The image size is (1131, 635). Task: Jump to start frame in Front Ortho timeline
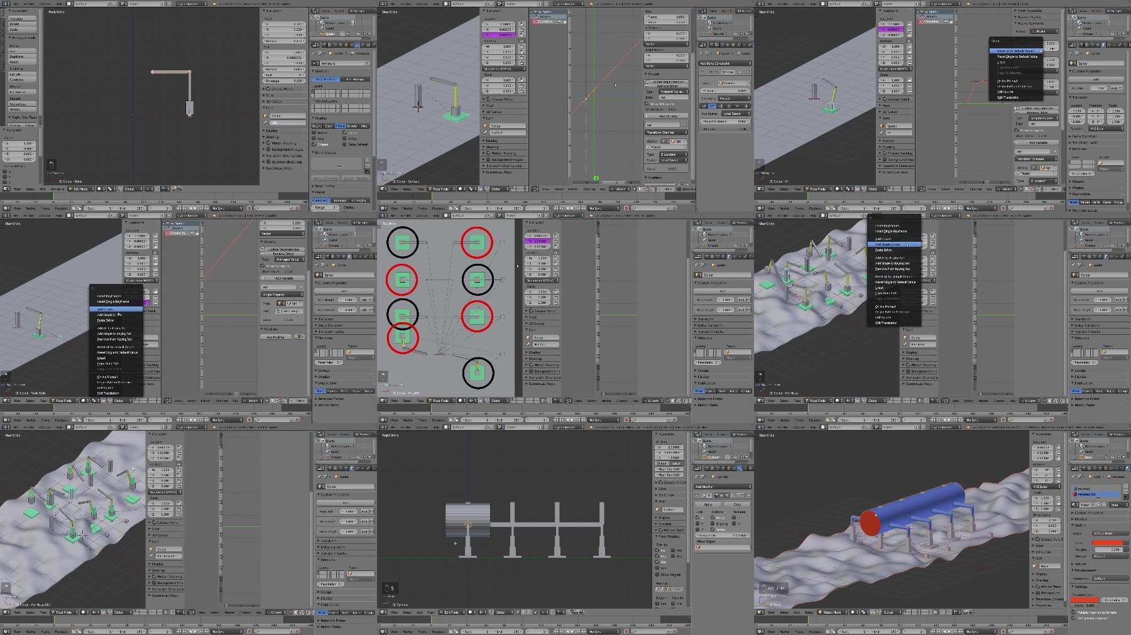coord(179,209)
